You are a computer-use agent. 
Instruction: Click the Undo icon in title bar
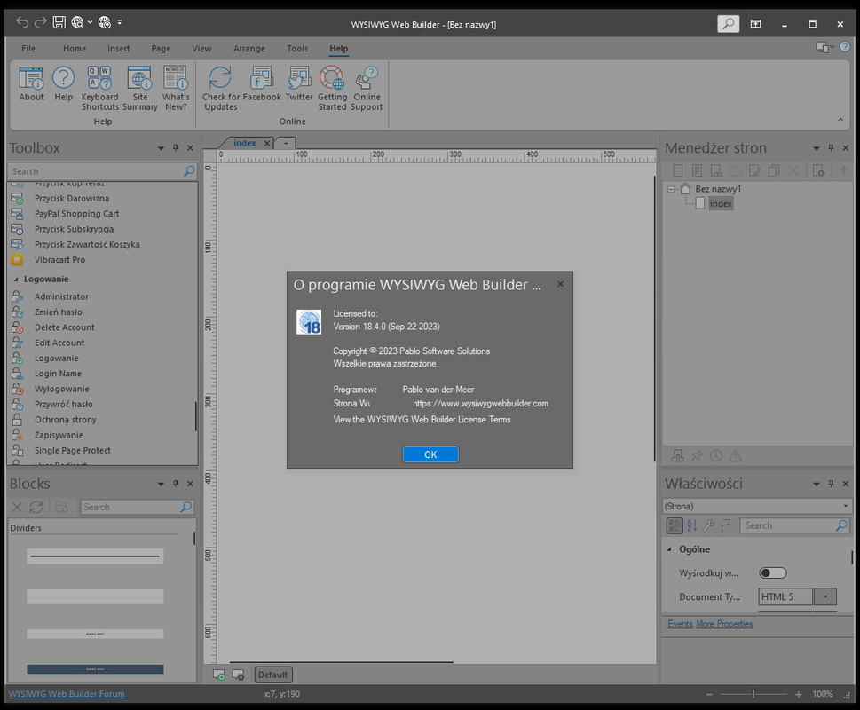pyautogui.click(x=22, y=22)
